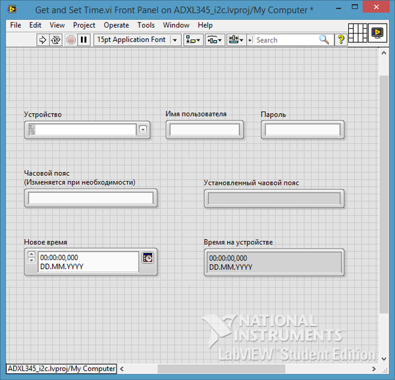Click Время на устройстве indicator

click(274, 262)
